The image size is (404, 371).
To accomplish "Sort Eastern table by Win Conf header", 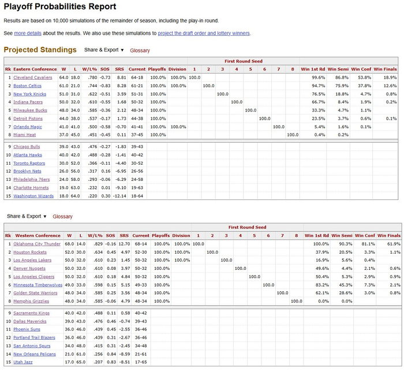I will [x=361, y=69].
